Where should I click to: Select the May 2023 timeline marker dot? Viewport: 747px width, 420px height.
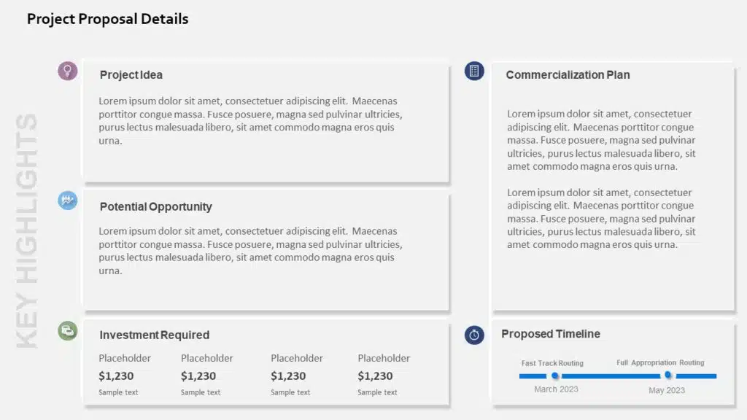(x=667, y=376)
